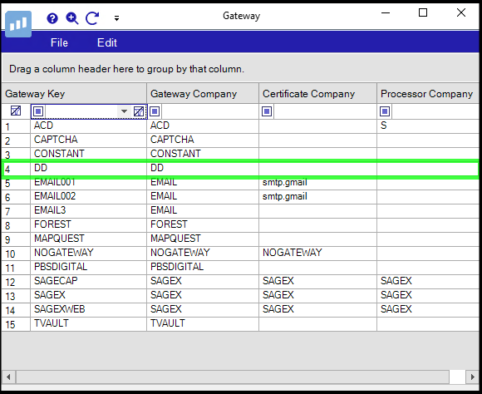
Task: Open the Edit menu
Action: pyautogui.click(x=107, y=42)
